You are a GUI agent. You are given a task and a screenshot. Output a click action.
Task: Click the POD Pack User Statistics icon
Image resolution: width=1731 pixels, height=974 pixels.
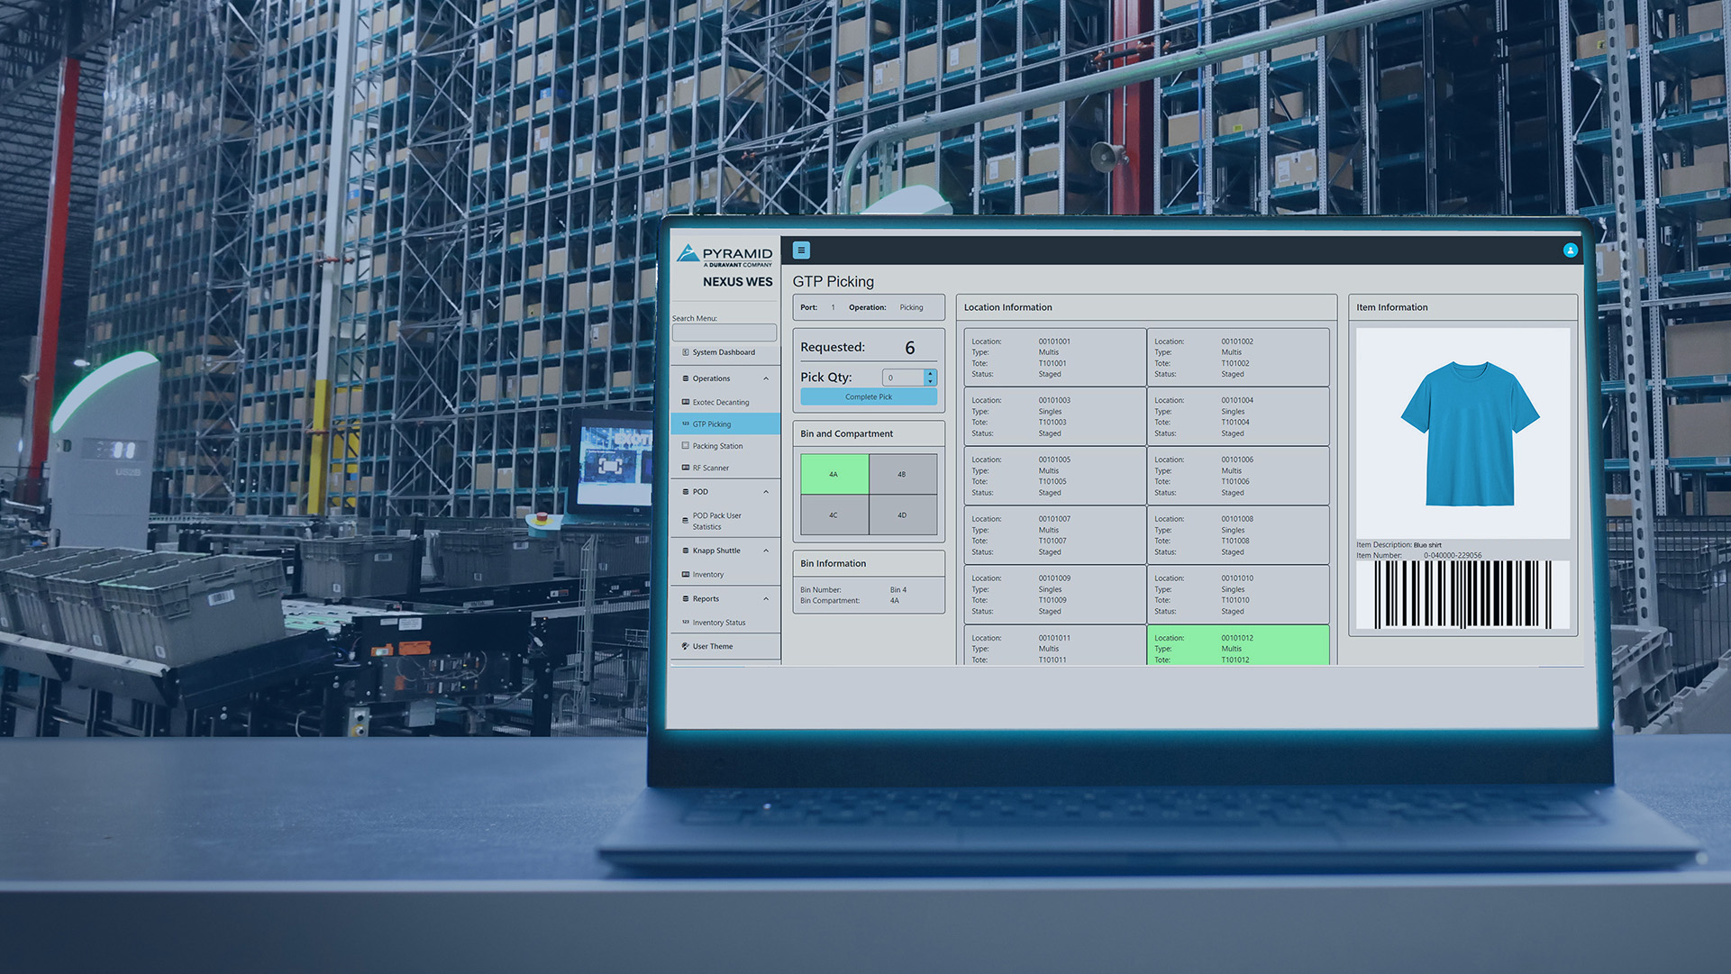[x=686, y=521]
